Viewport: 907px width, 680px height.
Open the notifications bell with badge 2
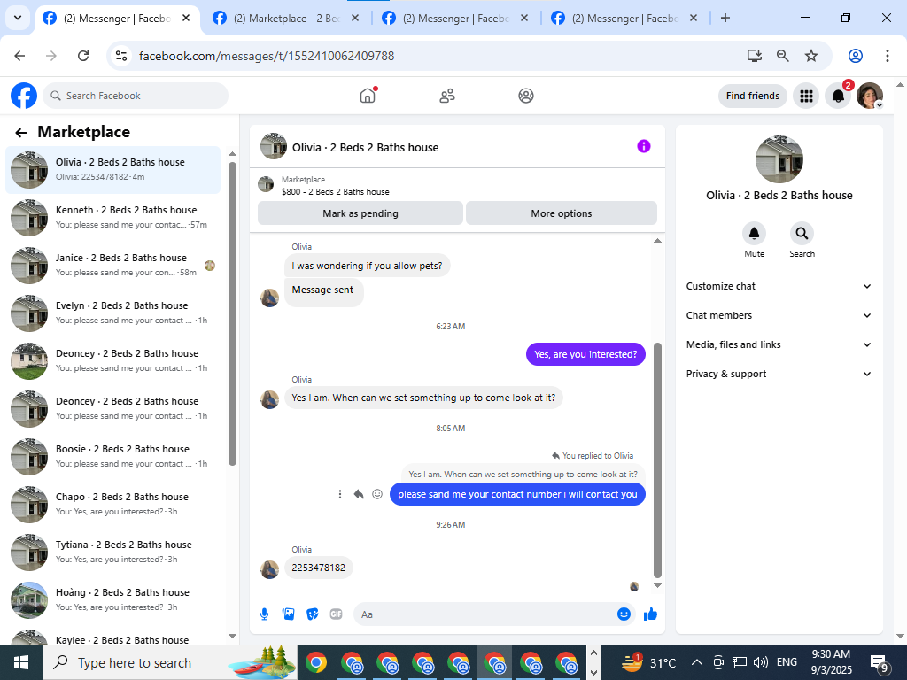[x=838, y=96]
